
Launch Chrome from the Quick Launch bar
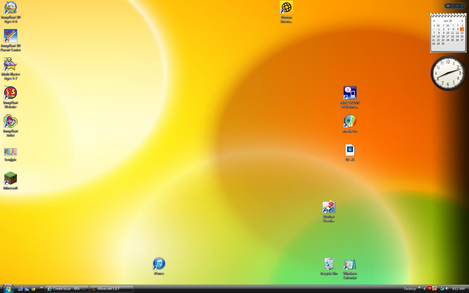point(33,289)
